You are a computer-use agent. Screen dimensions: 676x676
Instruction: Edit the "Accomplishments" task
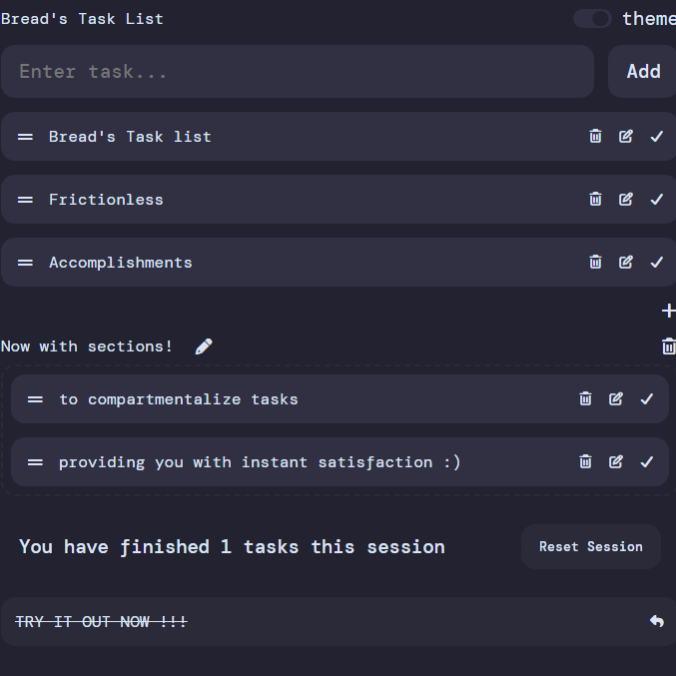tap(626, 263)
